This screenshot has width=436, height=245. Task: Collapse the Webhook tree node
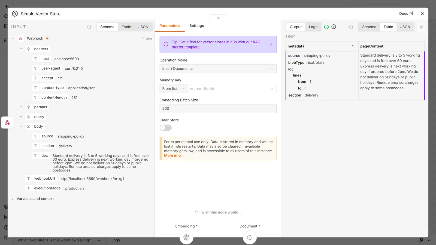[x=13, y=38]
